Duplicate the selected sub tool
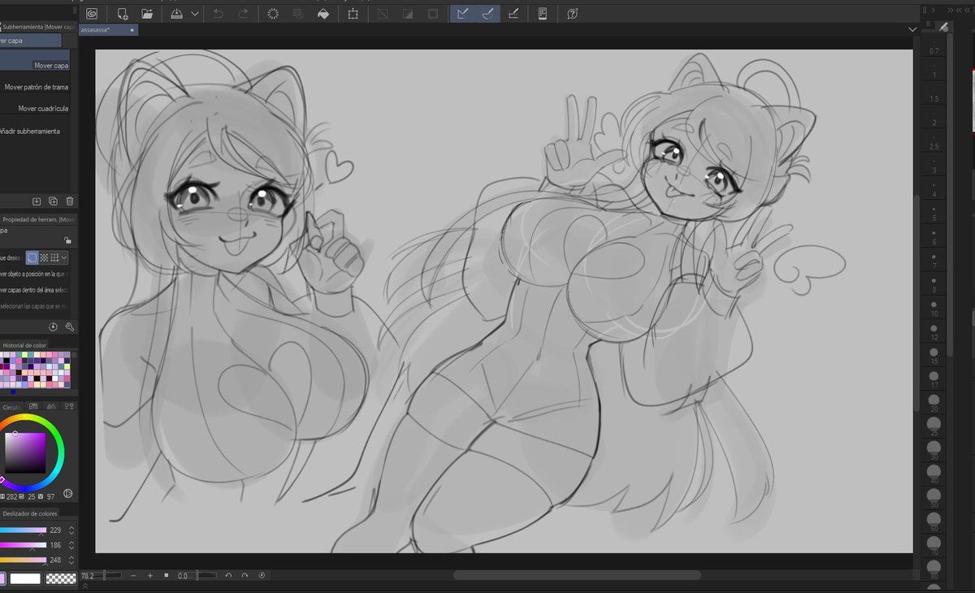Viewport: 975px width, 593px height. [x=53, y=201]
